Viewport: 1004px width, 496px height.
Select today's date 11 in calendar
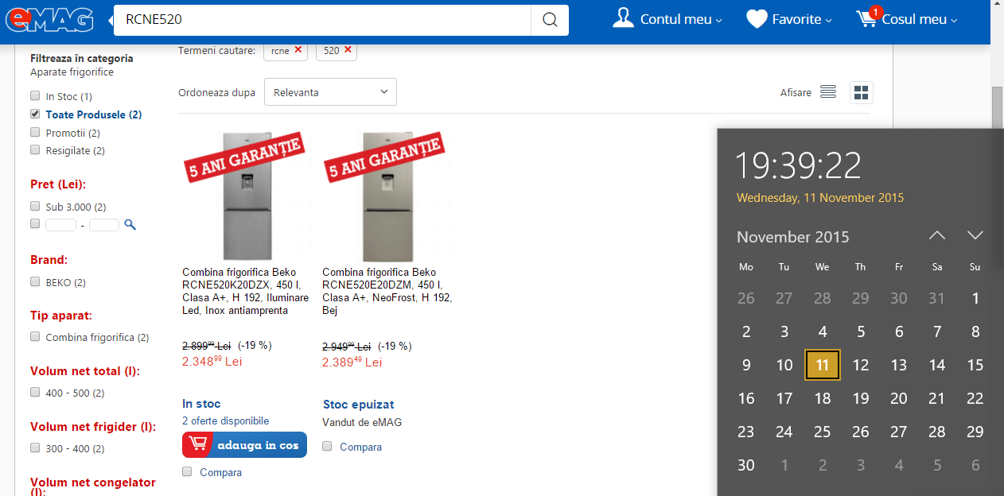[823, 365]
